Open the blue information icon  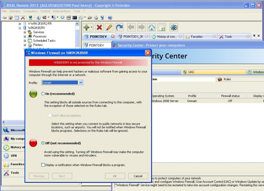point(38,18)
